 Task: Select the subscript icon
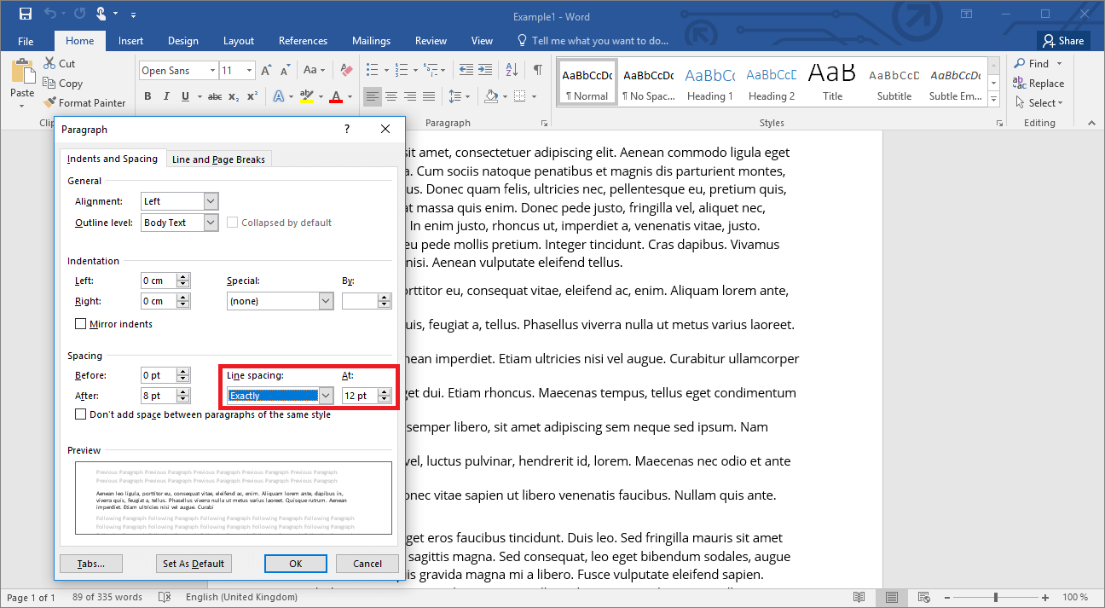click(233, 96)
